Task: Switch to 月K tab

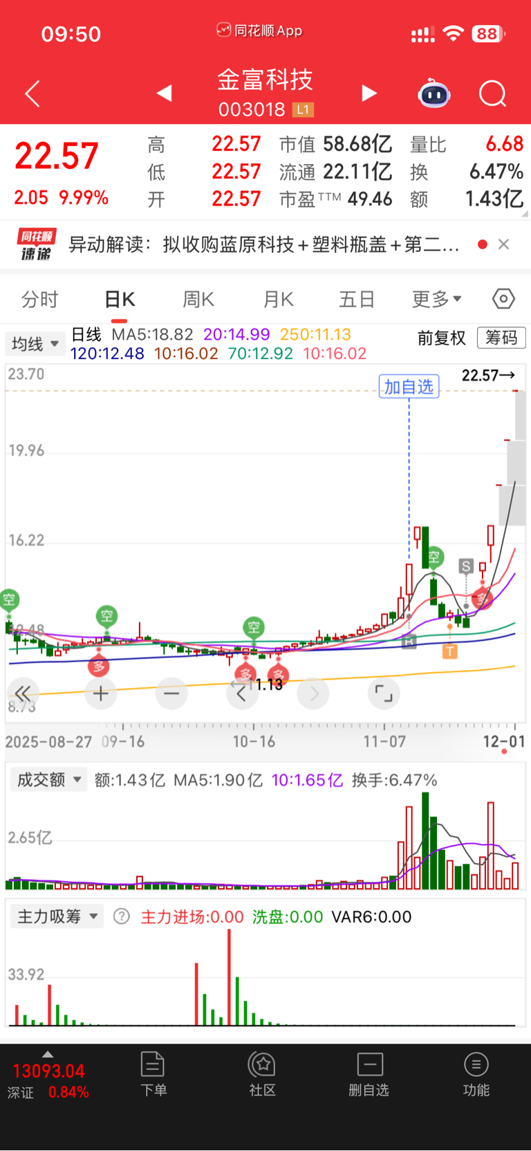Action: [278, 299]
